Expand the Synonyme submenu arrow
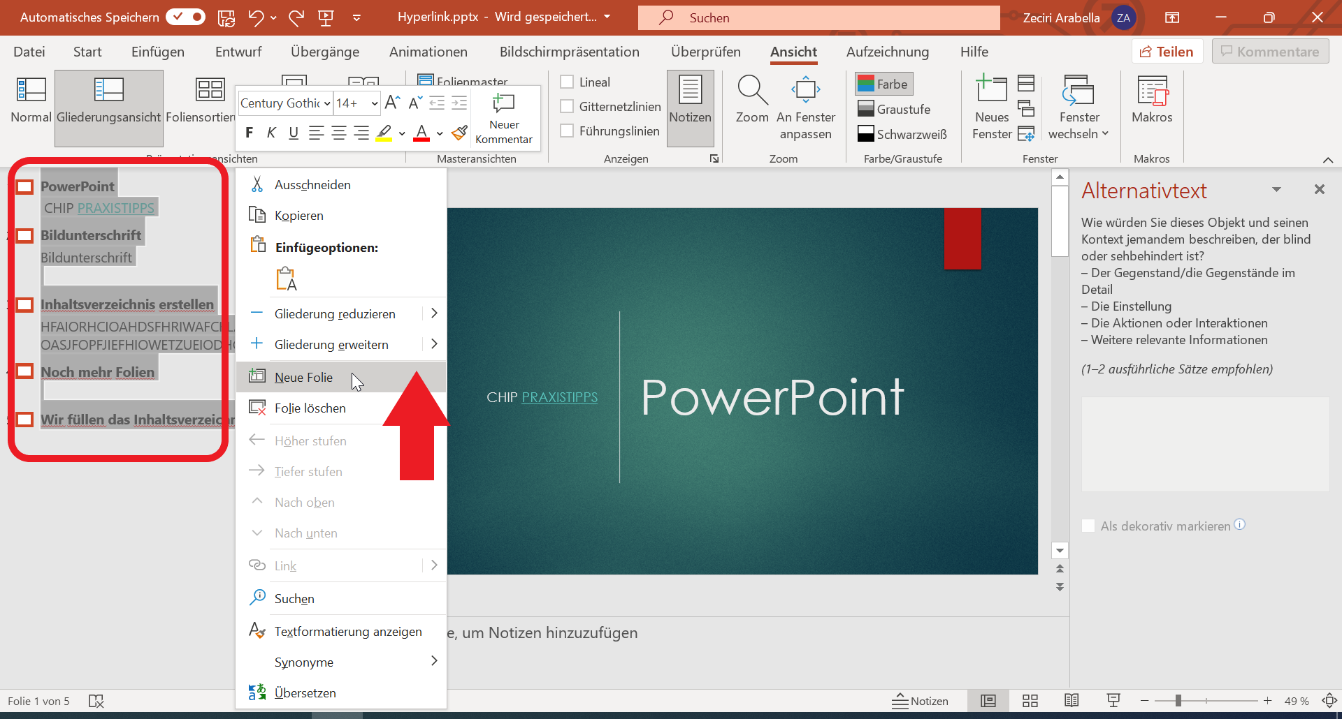The width and height of the screenshot is (1342, 719). (434, 661)
